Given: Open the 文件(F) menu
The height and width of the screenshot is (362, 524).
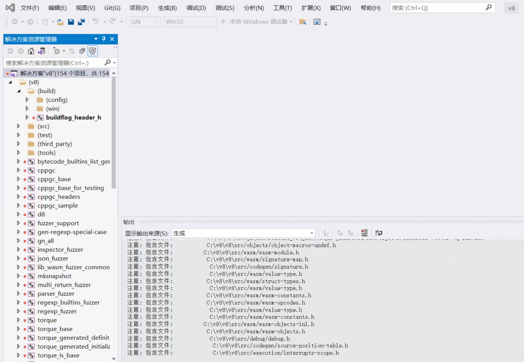Looking at the screenshot, I should (30, 8).
